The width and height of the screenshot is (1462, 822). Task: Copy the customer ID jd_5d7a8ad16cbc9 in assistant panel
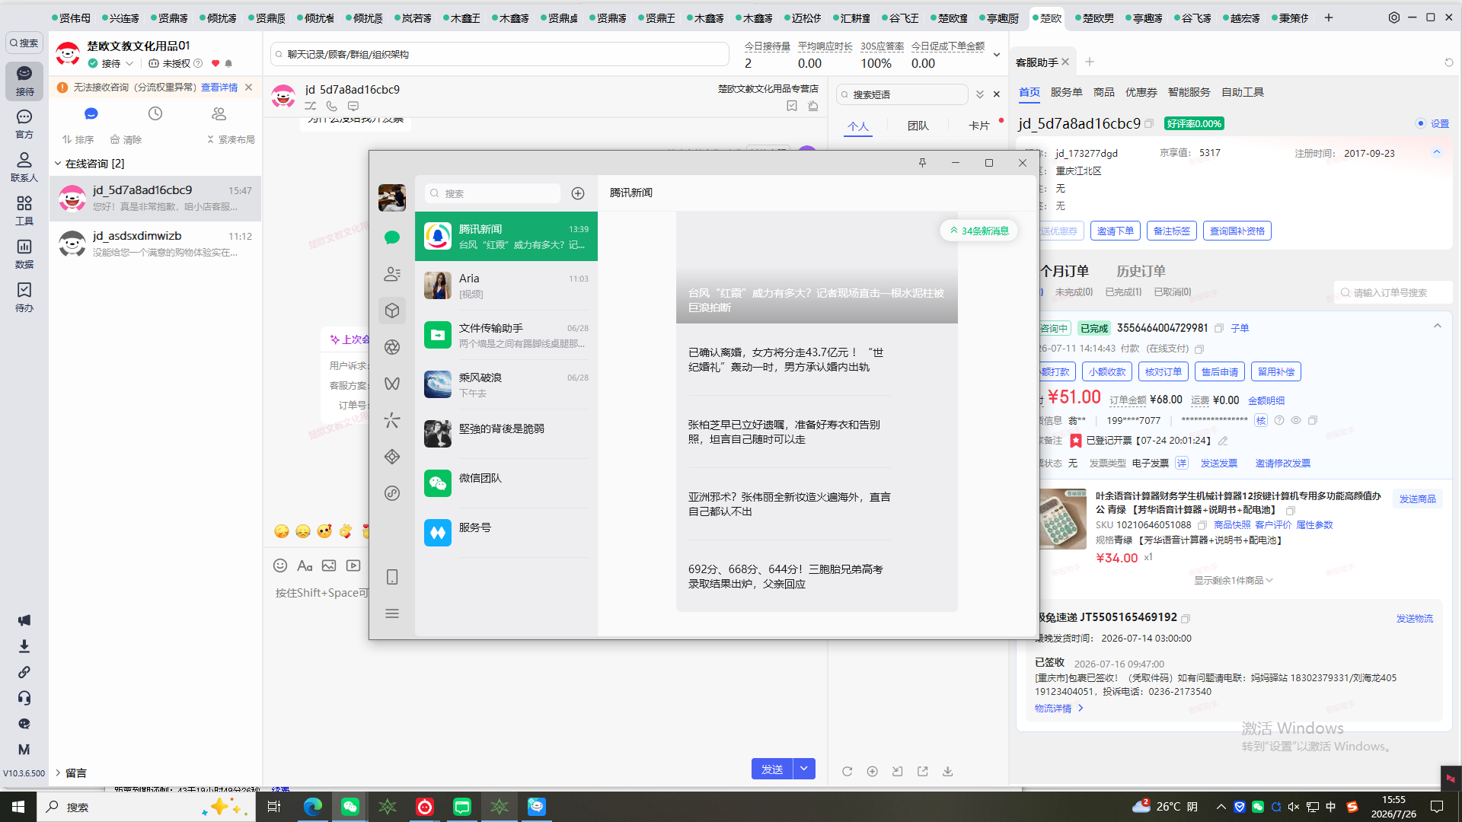pos(1149,123)
